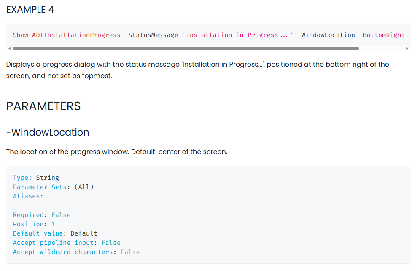This screenshot has width=420, height=271.
Task: Click the code block's left scroll arrow
Action: (9, 49)
